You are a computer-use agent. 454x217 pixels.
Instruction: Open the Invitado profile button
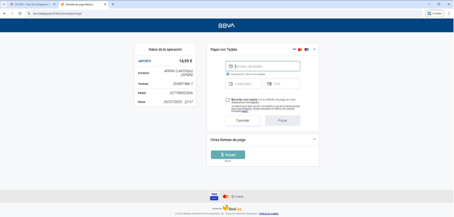click(435, 13)
